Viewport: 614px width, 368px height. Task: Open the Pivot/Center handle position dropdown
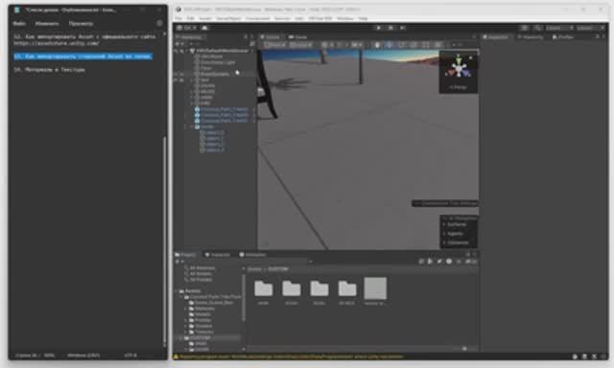pos(275,45)
